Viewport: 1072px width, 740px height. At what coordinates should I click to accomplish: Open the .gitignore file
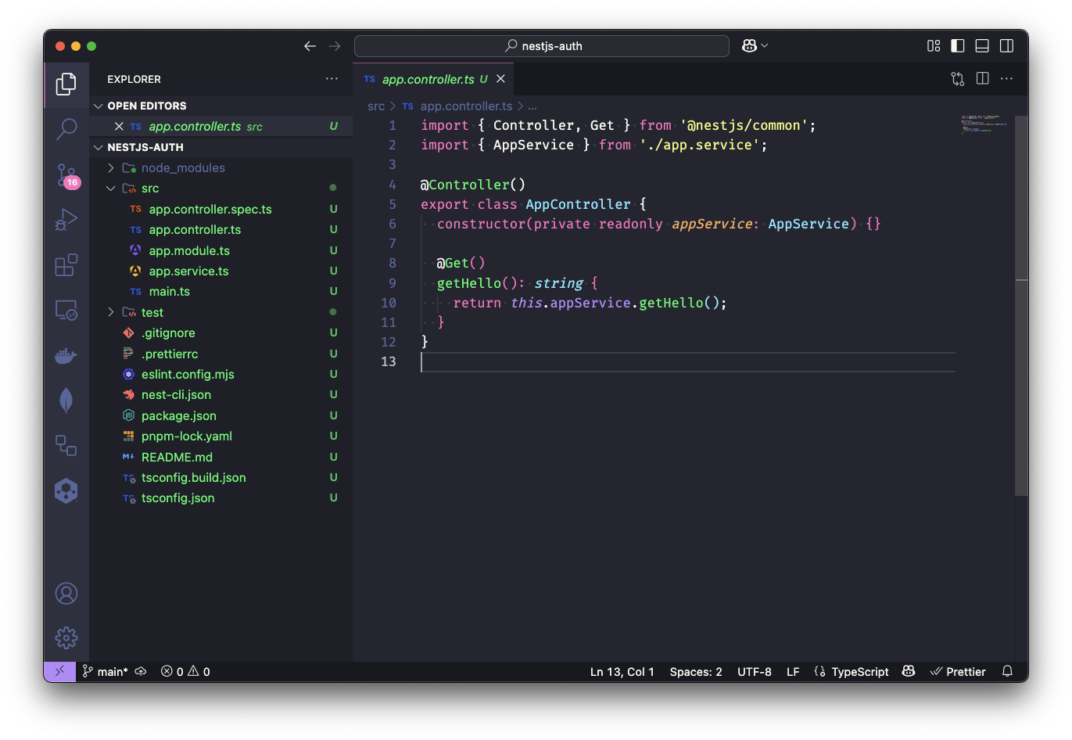pyautogui.click(x=221, y=333)
